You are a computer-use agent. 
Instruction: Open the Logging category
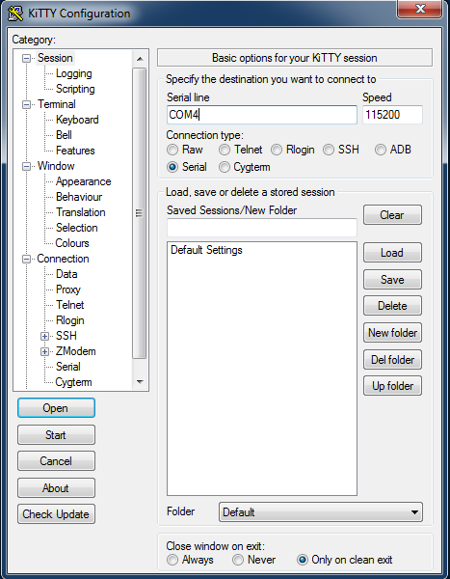coord(74,73)
